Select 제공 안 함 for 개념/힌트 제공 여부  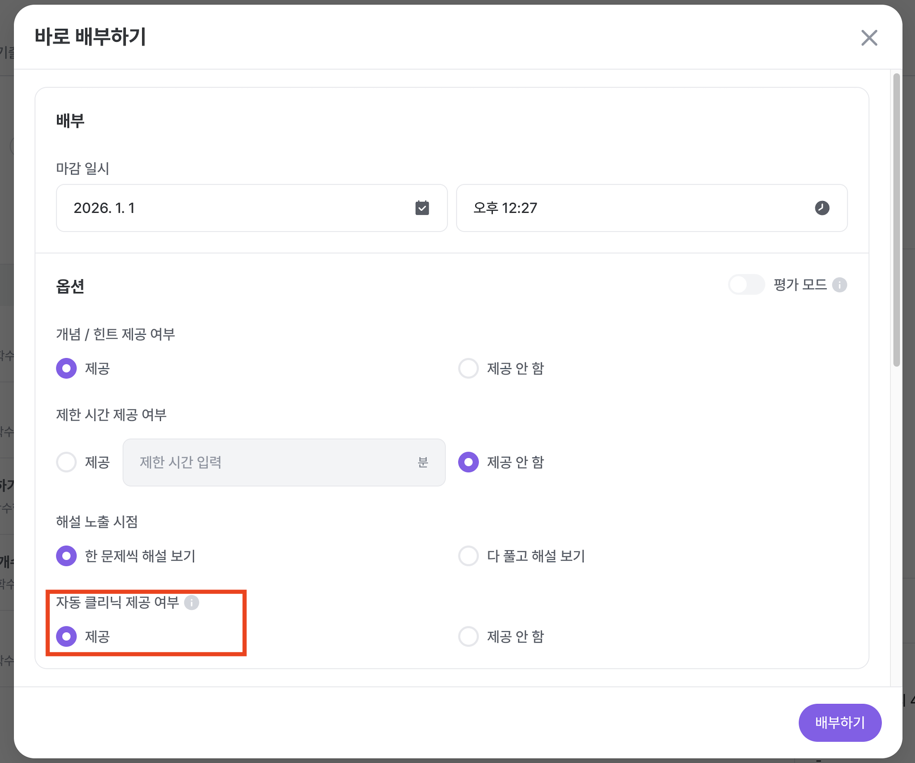point(468,368)
